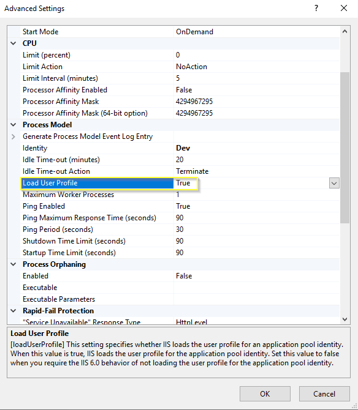Confirm settings with the OK button
This screenshot has width=358, height=410.
(x=265, y=394)
